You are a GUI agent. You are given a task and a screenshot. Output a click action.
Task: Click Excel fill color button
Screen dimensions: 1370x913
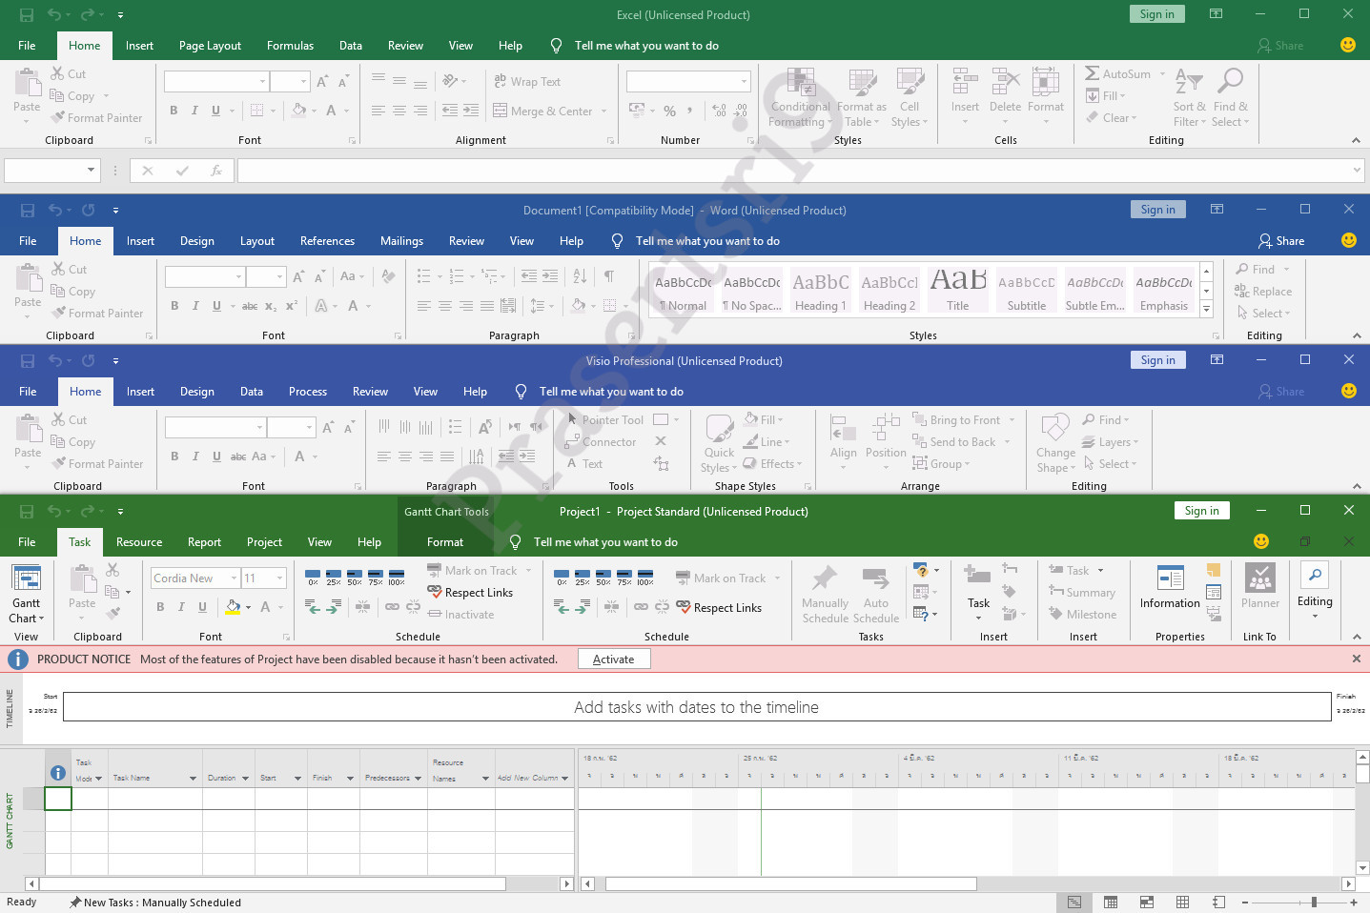(299, 111)
